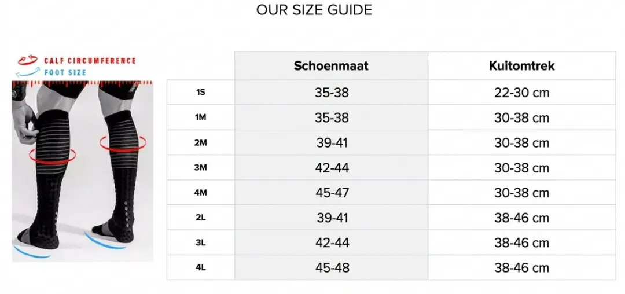Screen dimensions: 625x294
Task: Click the CALF CIRCUMFERENCE red label text
Action: pyautogui.click(x=90, y=61)
